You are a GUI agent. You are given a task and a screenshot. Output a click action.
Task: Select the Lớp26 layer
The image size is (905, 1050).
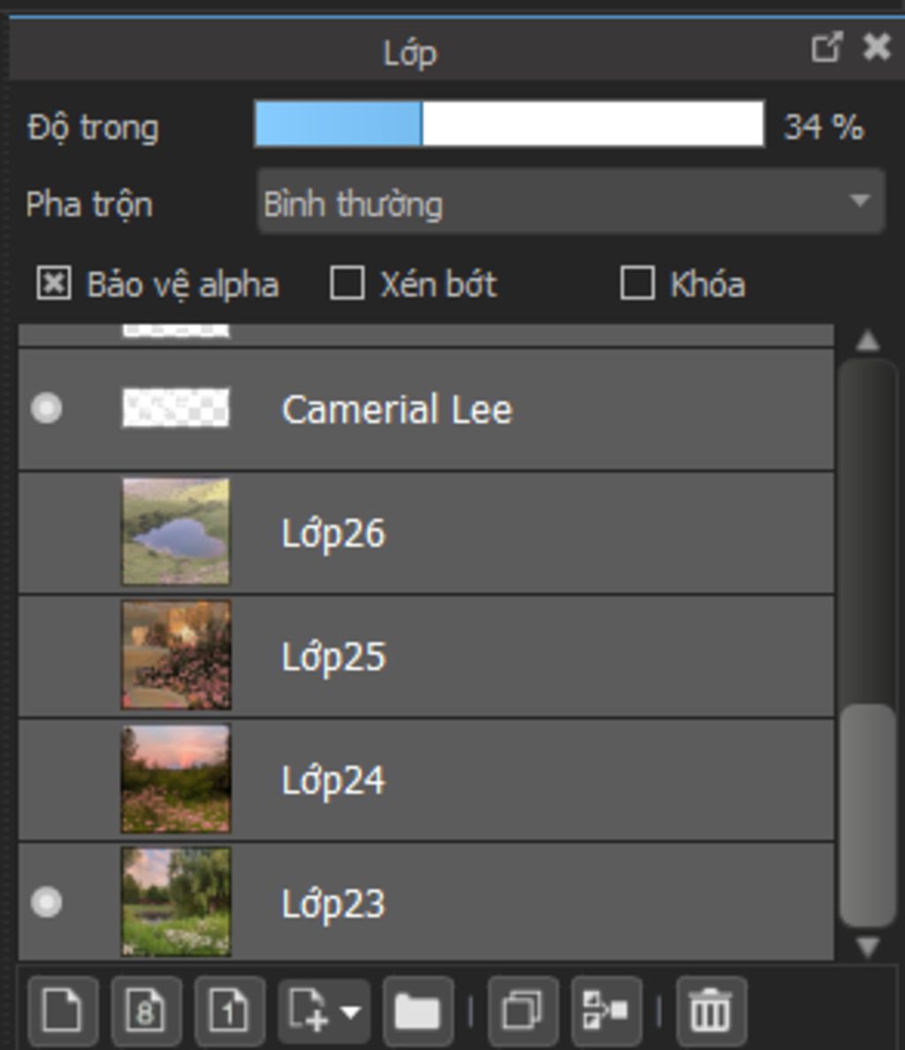tap(426, 532)
